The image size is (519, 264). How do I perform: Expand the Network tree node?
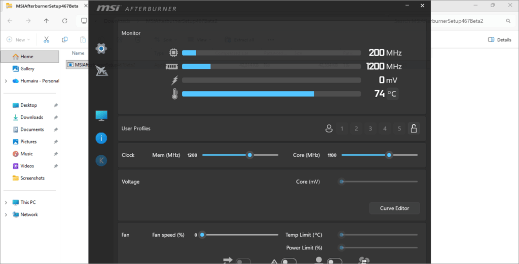pos(6,215)
